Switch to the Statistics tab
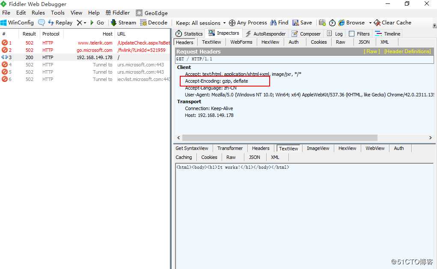Image resolution: width=437 pixels, height=269 pixels. click(x=189, y=34)
